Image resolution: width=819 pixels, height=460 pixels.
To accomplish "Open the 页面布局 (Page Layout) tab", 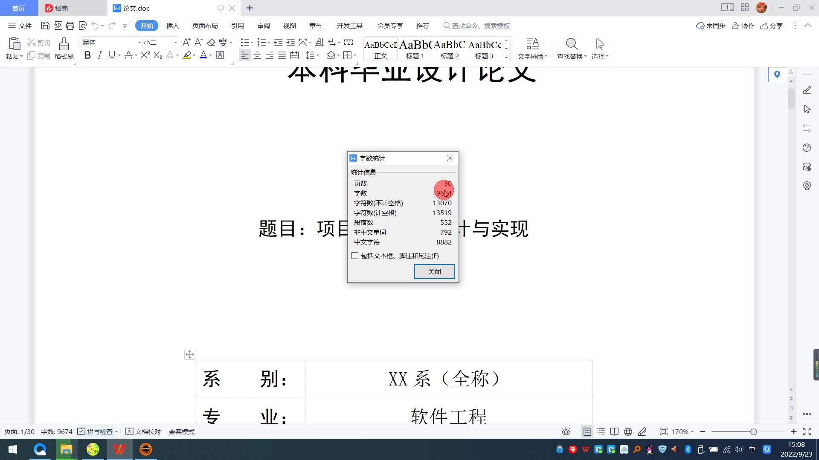I will click(x=205, y=26).
